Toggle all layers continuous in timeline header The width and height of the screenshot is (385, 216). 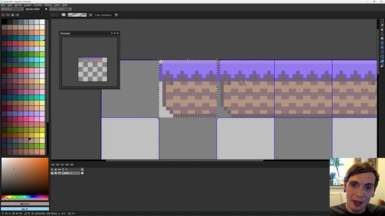[60, 169]
